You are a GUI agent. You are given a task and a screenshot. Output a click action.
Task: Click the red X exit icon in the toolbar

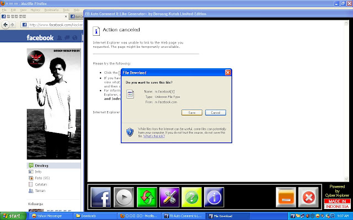[308, 197]
